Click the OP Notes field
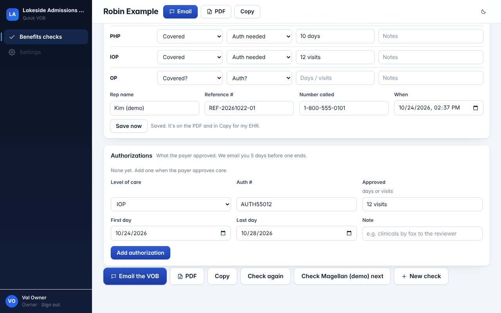The width and height of the screenshot is (501, 313). pyautogui.click(x=431, y=78)
